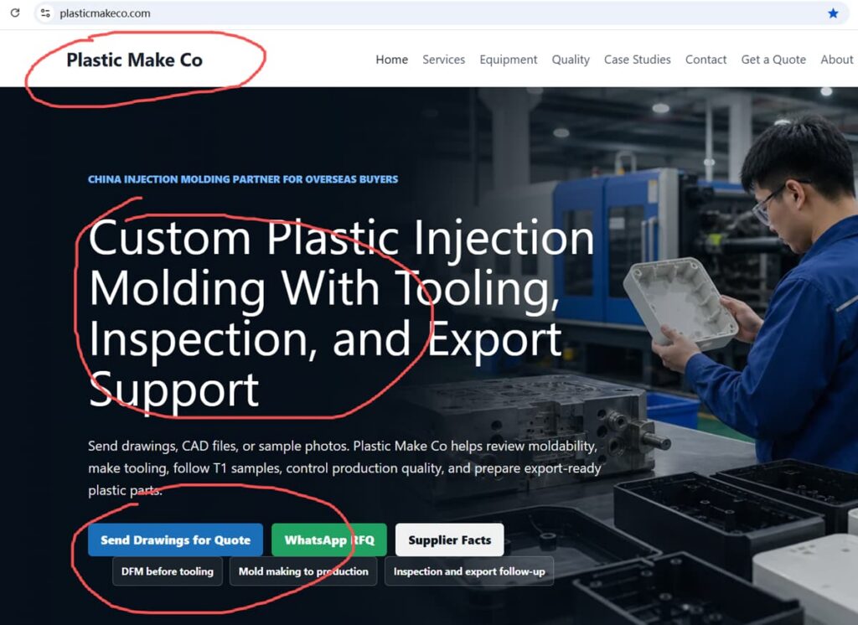This screenshot has width=858, height=625.
Task: Select the Mold making to production tag
Action: coord(303,571)
